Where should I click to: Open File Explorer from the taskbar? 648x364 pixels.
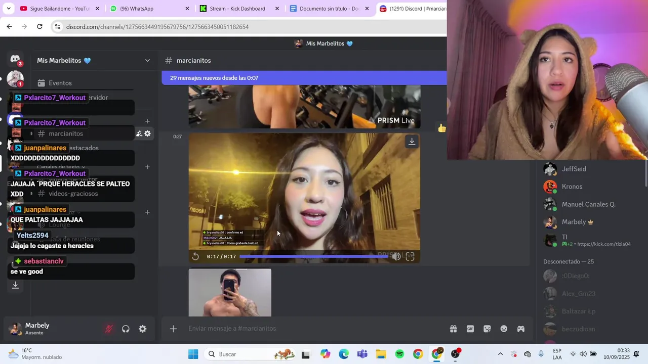(x=381, y=354)
